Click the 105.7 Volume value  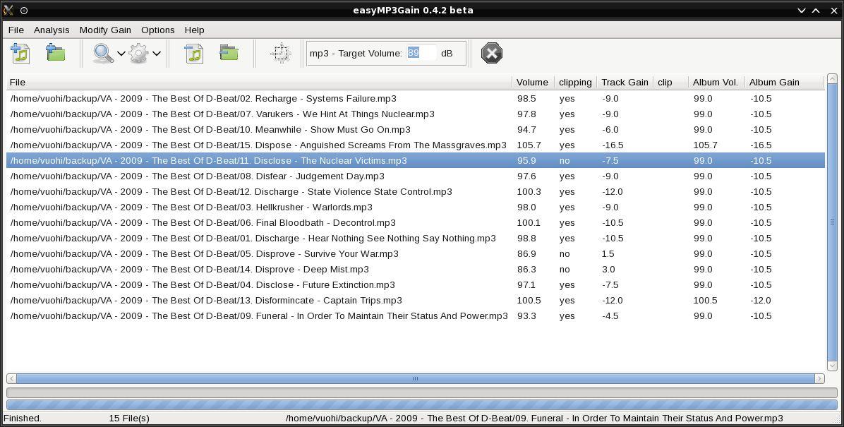tap(529, 145)
